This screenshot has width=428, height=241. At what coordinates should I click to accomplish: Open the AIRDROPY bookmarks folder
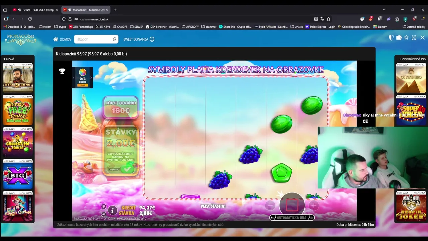pos(190,27)
